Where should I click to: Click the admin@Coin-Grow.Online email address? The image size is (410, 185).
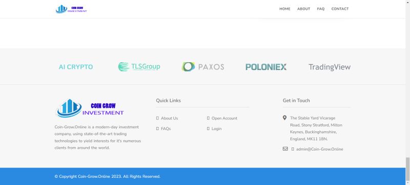319,149
